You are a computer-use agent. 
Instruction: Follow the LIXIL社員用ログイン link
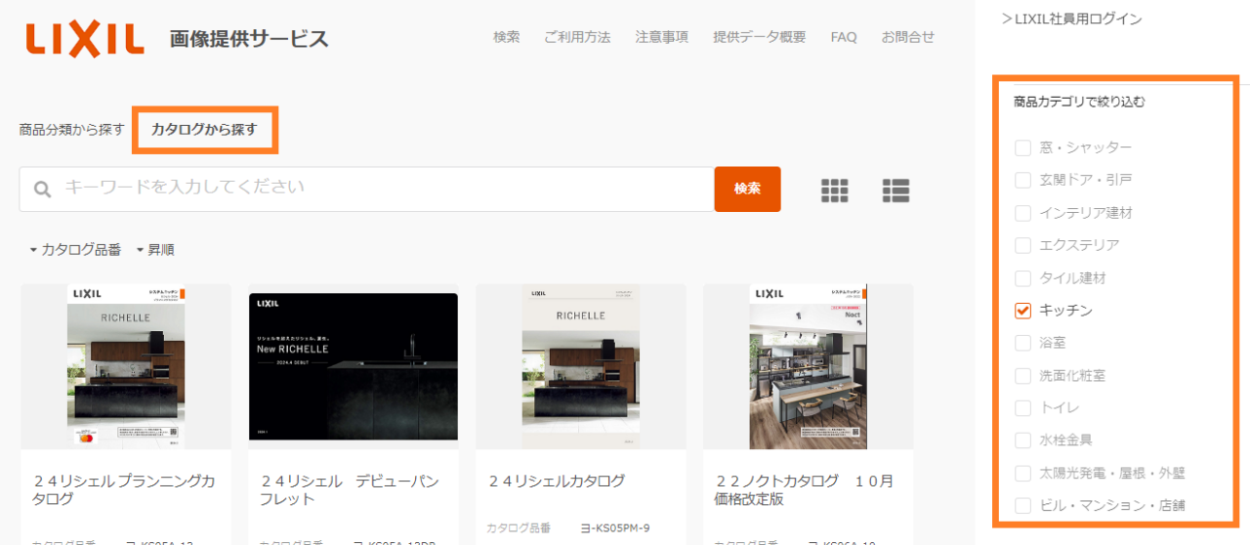1071,19
